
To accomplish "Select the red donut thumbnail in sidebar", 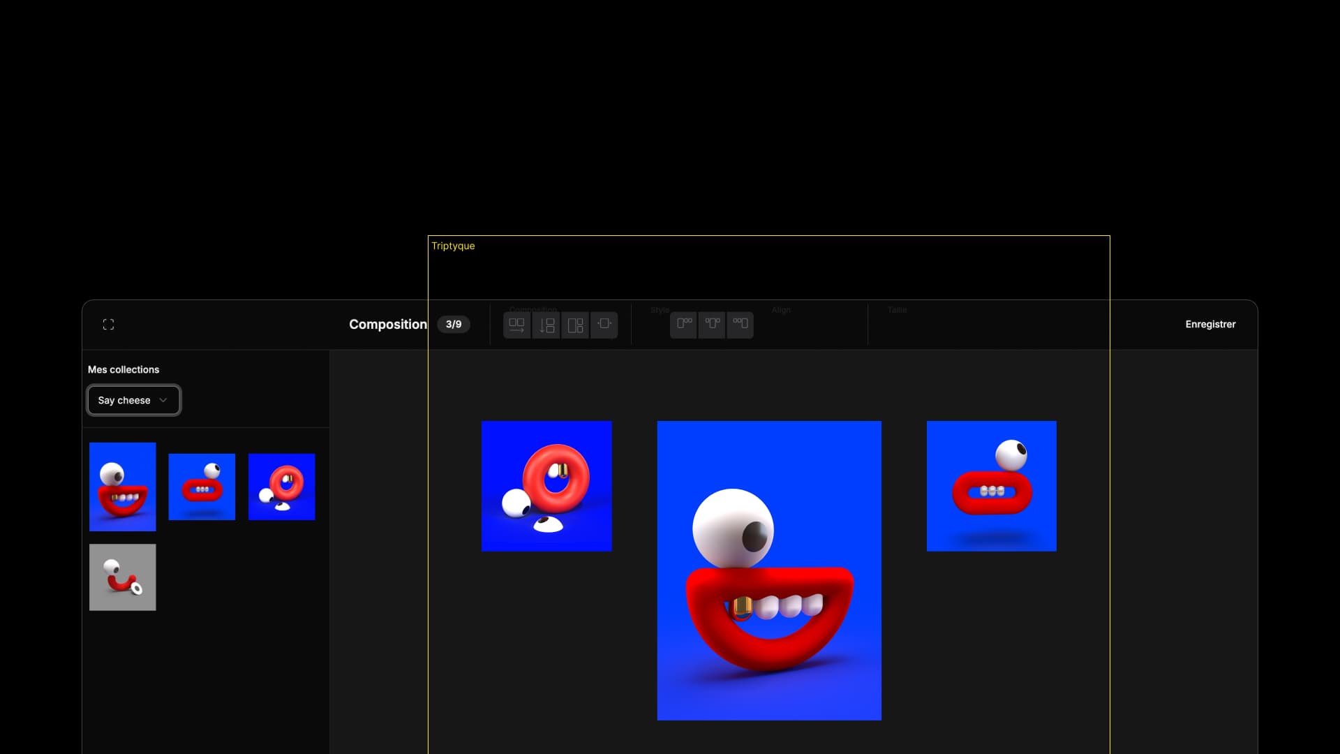I will pyautogui.click(x=281, y=487).
